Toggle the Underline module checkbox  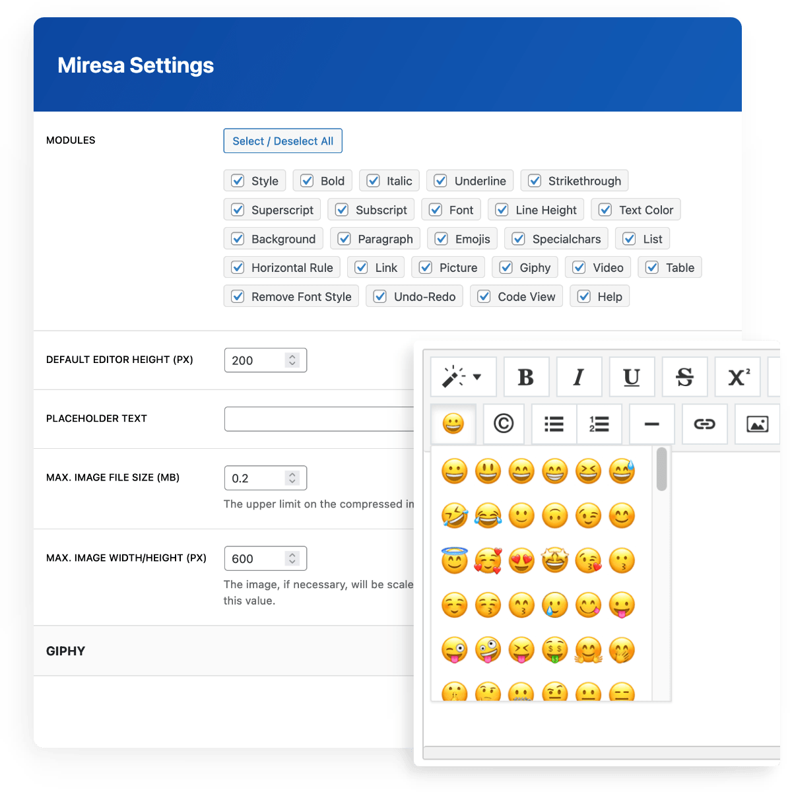click(x=441, y=181)
